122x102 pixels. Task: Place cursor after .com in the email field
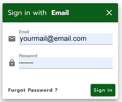87,39
